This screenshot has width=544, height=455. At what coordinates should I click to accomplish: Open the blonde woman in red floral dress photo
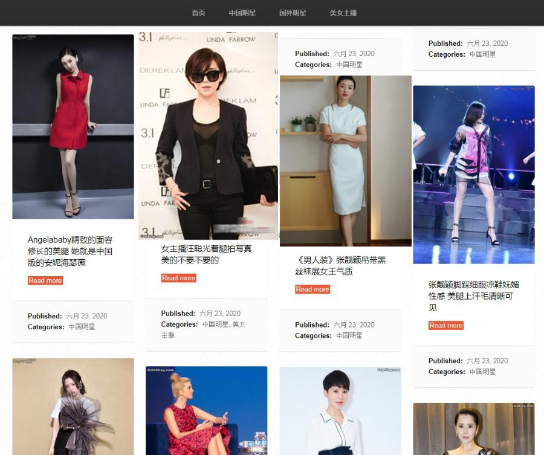point(207,411)
